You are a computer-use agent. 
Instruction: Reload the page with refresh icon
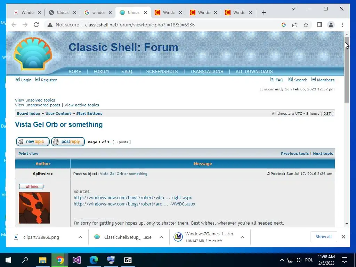click(36, 25)
